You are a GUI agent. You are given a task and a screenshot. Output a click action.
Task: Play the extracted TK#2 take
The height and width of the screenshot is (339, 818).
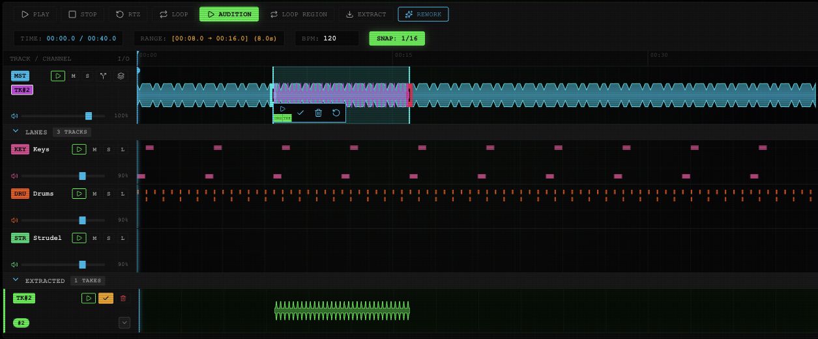pos(89,298)
